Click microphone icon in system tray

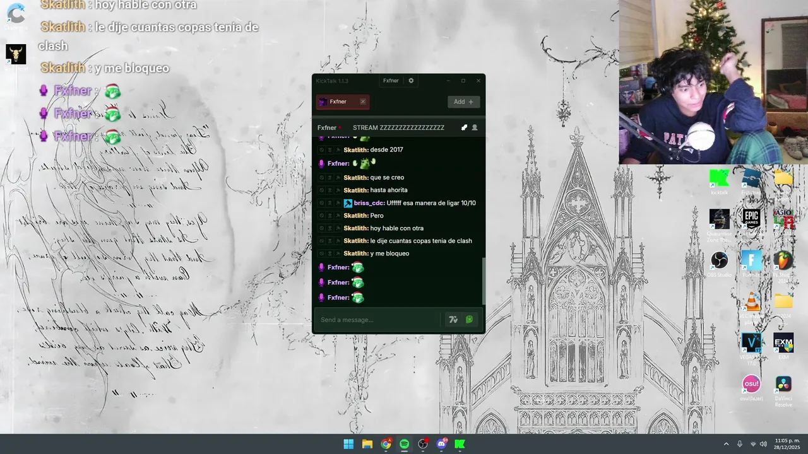pos(740,444)
